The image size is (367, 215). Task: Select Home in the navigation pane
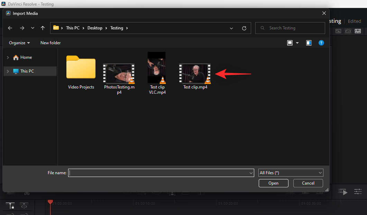26,57
